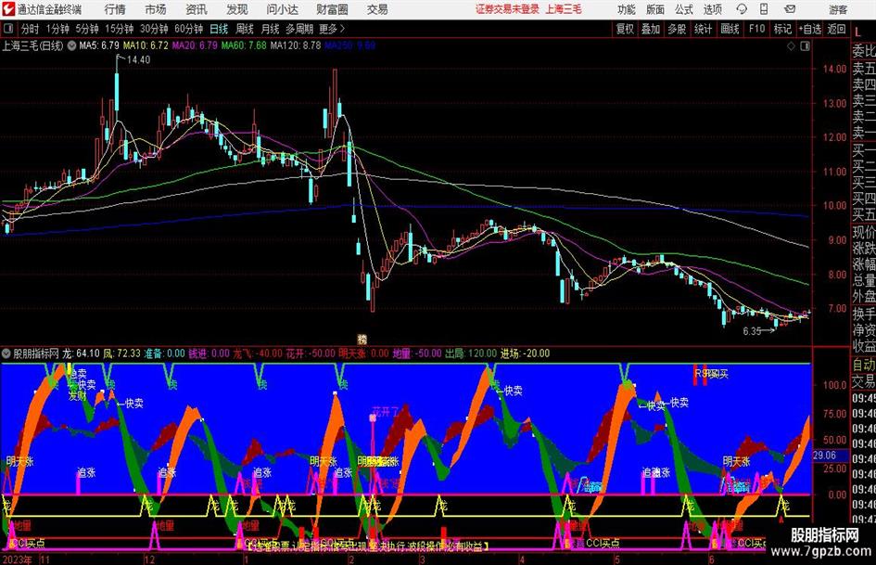
Task: Click the 多股 multi-stock button
Action: click(x=677, y=29)
